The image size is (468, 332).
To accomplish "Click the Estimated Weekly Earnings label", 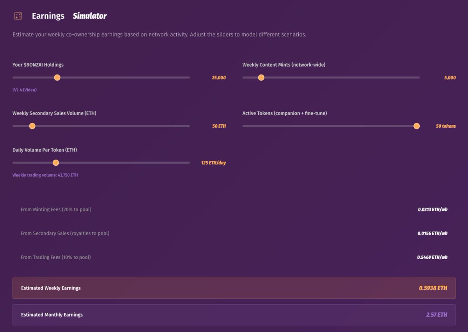I will pyautogui.click(x=51, y=288).
